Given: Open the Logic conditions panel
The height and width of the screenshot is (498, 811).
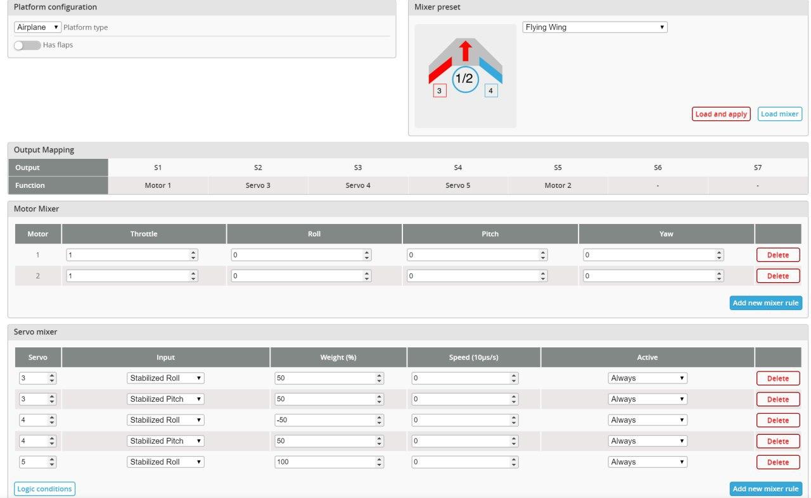Looking at the screenshot, I should coord(44,489).
